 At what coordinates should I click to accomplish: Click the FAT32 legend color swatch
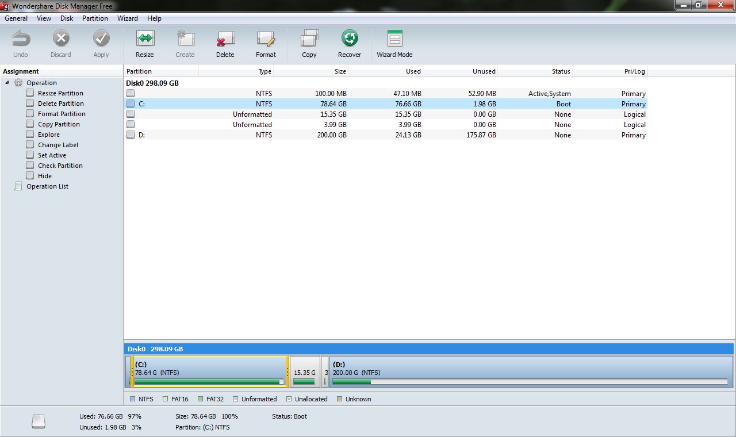pyautogui.click(x=200, y=398)
